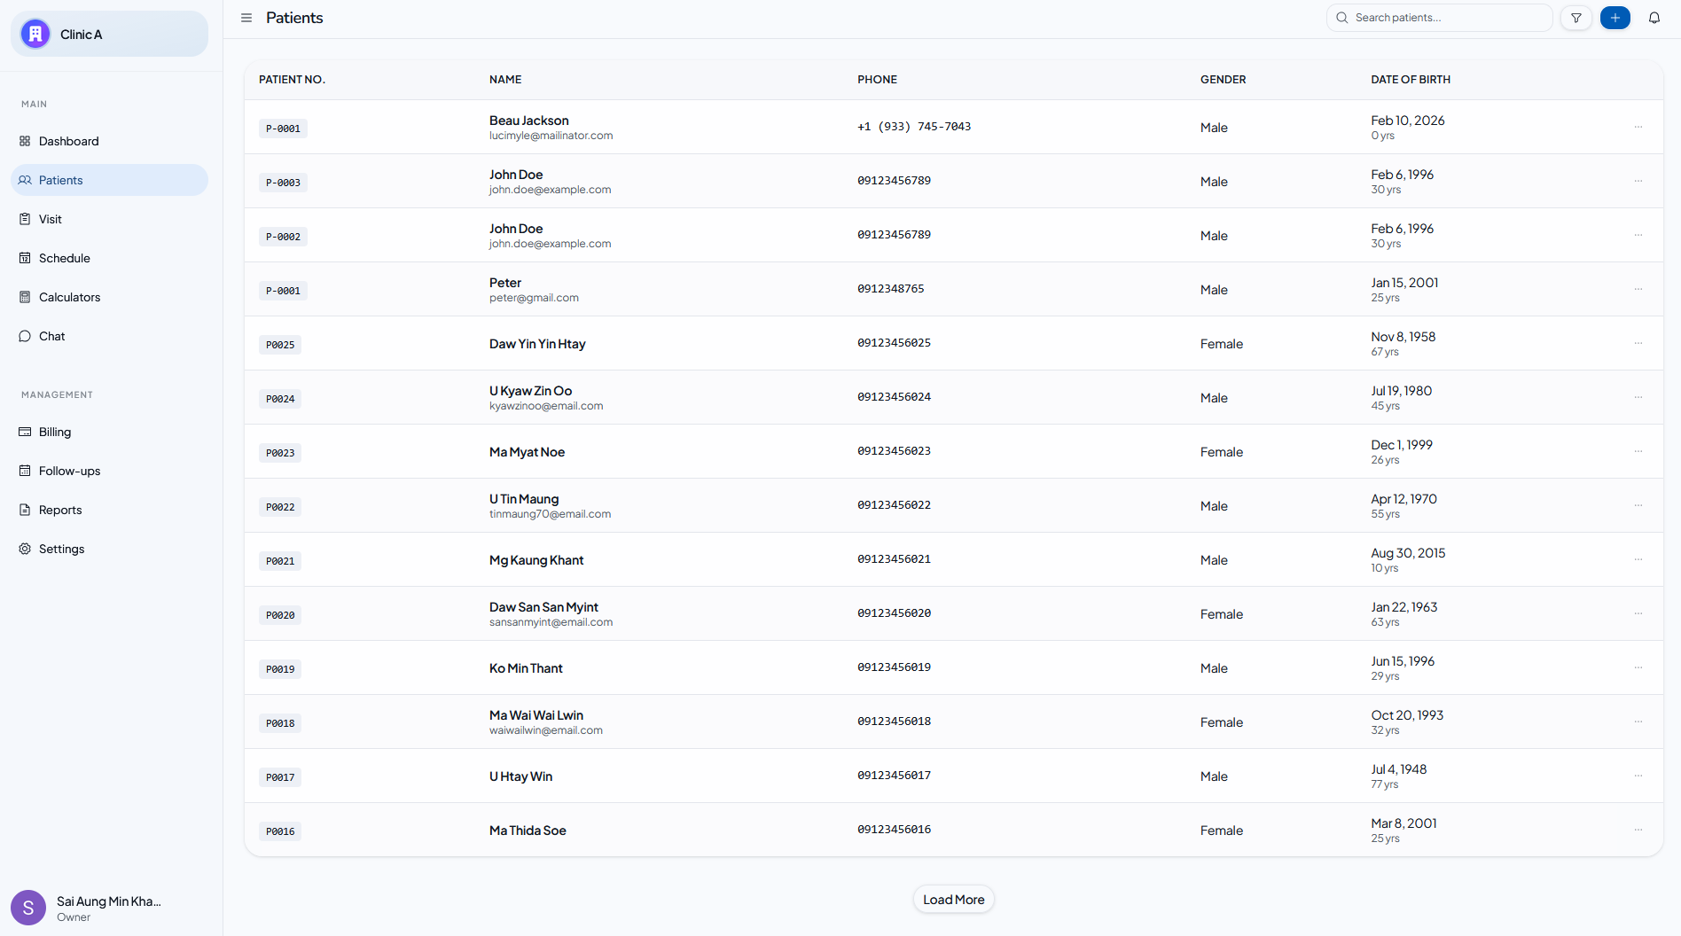Open row actions menu for U Tin Maung
Viewport: 1681px width, 936px height.
pos(1638,505)
